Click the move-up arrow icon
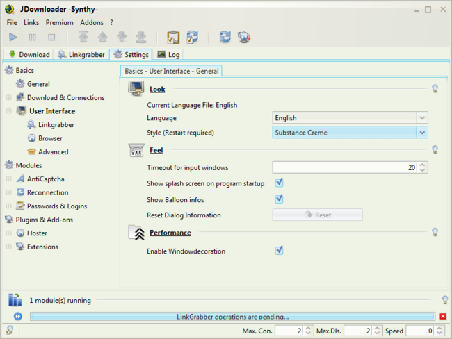Screen dimensions: 452x339 point(103,37)
